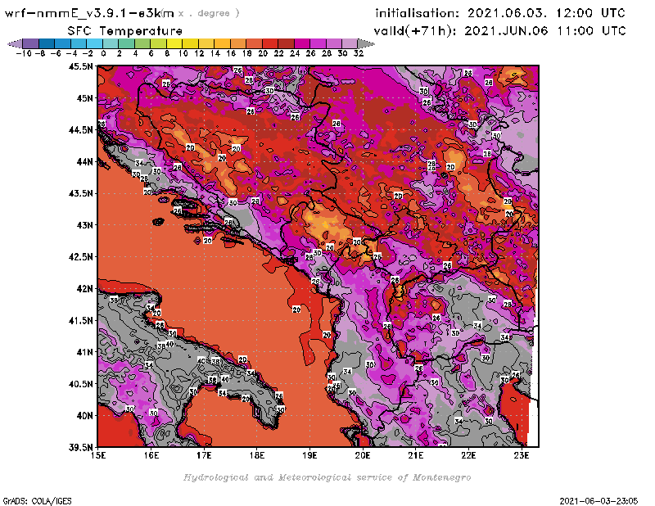Pick the legend swatch between 14 and 16

[222, 43]
